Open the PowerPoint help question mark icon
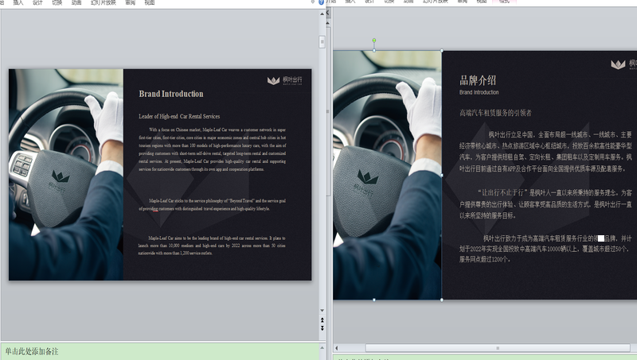637x360 pixels. coord(321,2)
